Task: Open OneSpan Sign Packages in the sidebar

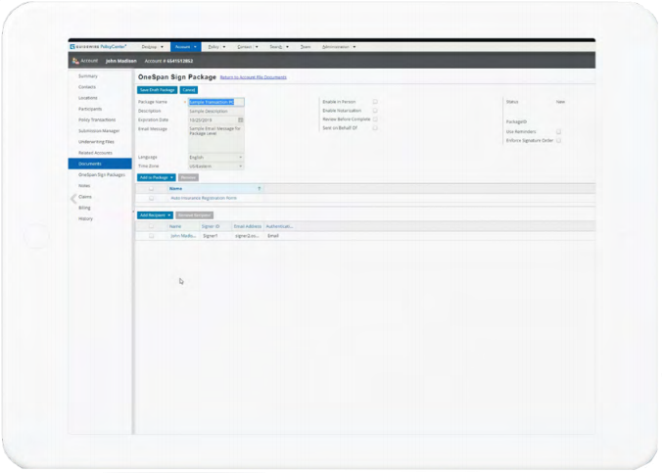Action: 102,174
